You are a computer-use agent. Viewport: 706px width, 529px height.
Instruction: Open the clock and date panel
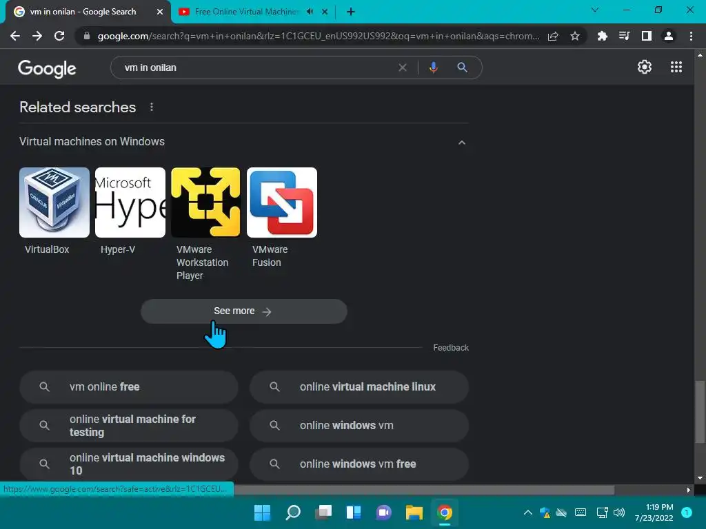(654, 512)
